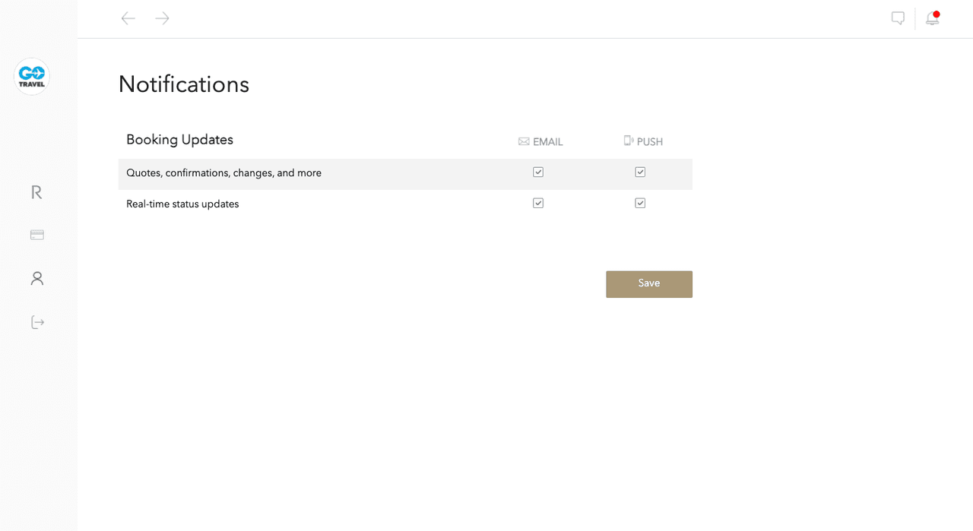Open the notification bell with red dot
Image resolution: width=973 pixels, height=531 pixels.
[932, 18]
